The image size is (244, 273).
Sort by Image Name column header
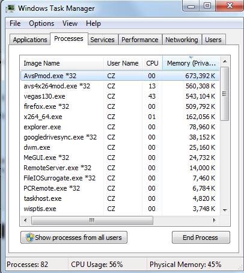pyautogui.click(x=62, y=63)
